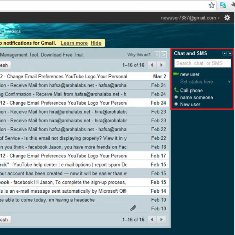
Task: Go to newer messages, bottom pager arrow
Action: 152,220
